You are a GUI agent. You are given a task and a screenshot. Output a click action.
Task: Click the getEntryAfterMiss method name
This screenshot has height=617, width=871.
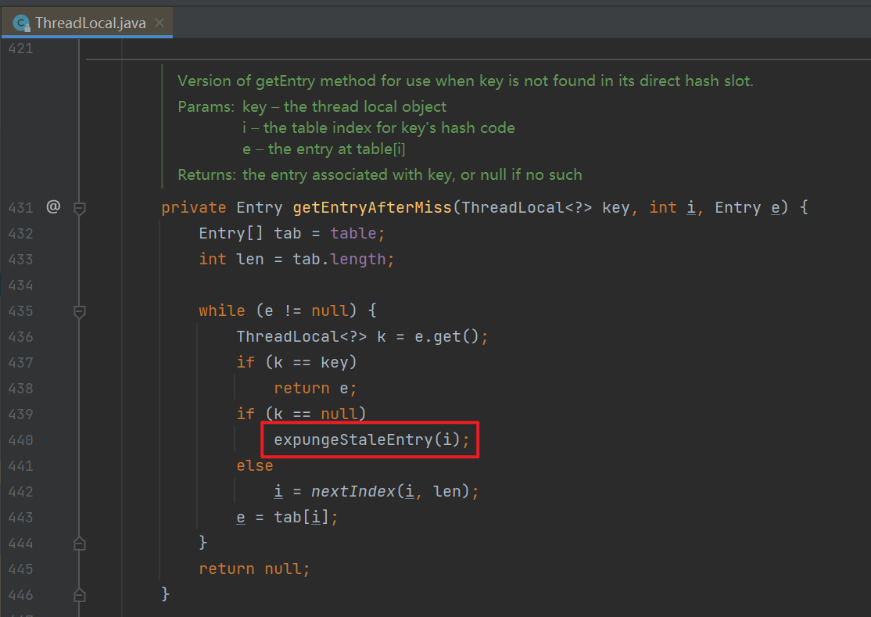coord(373,207)
